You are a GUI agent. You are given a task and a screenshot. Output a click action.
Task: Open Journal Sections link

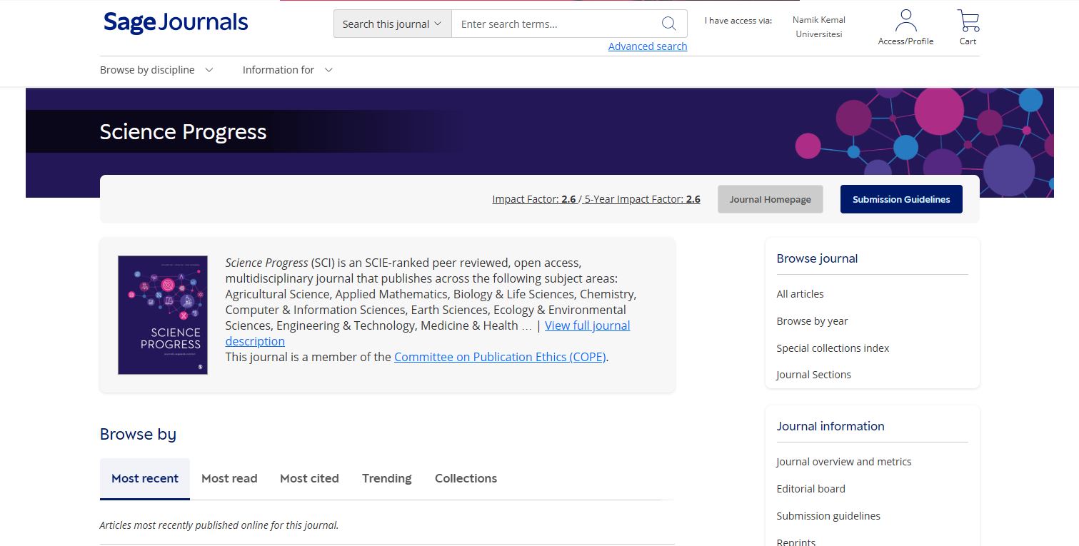click(x=813, y=375)
